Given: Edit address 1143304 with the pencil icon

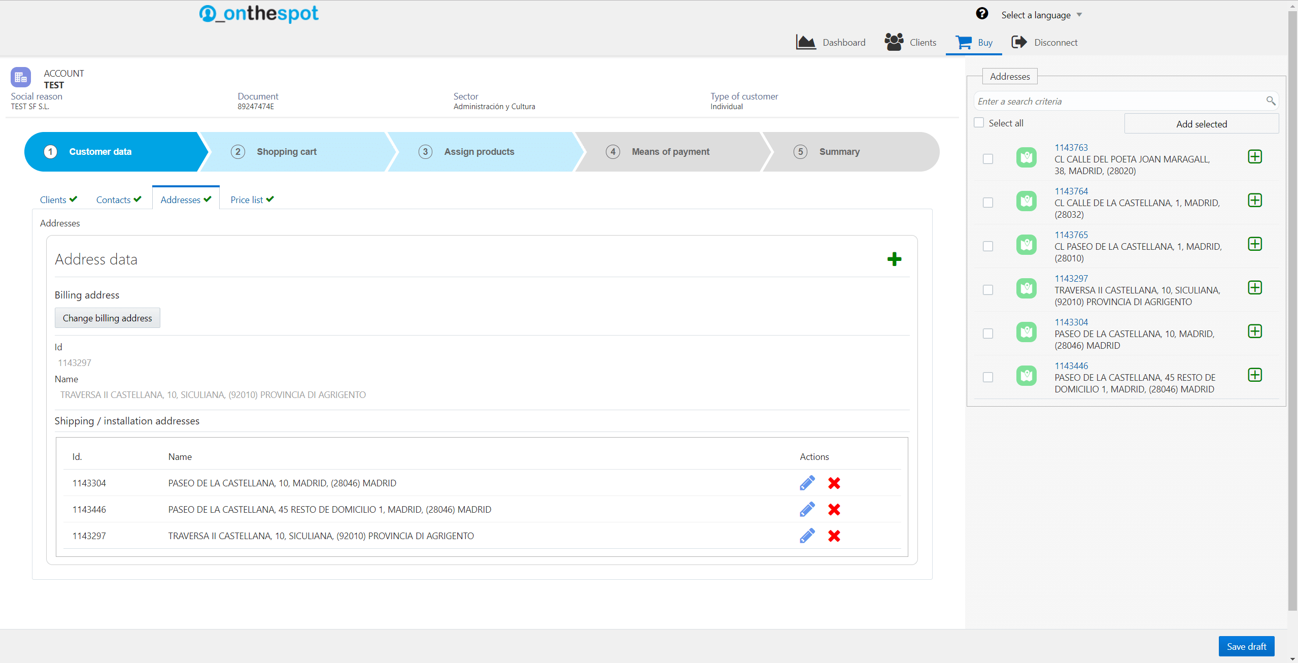Looking at the screenshot, I should coord(807,483).
